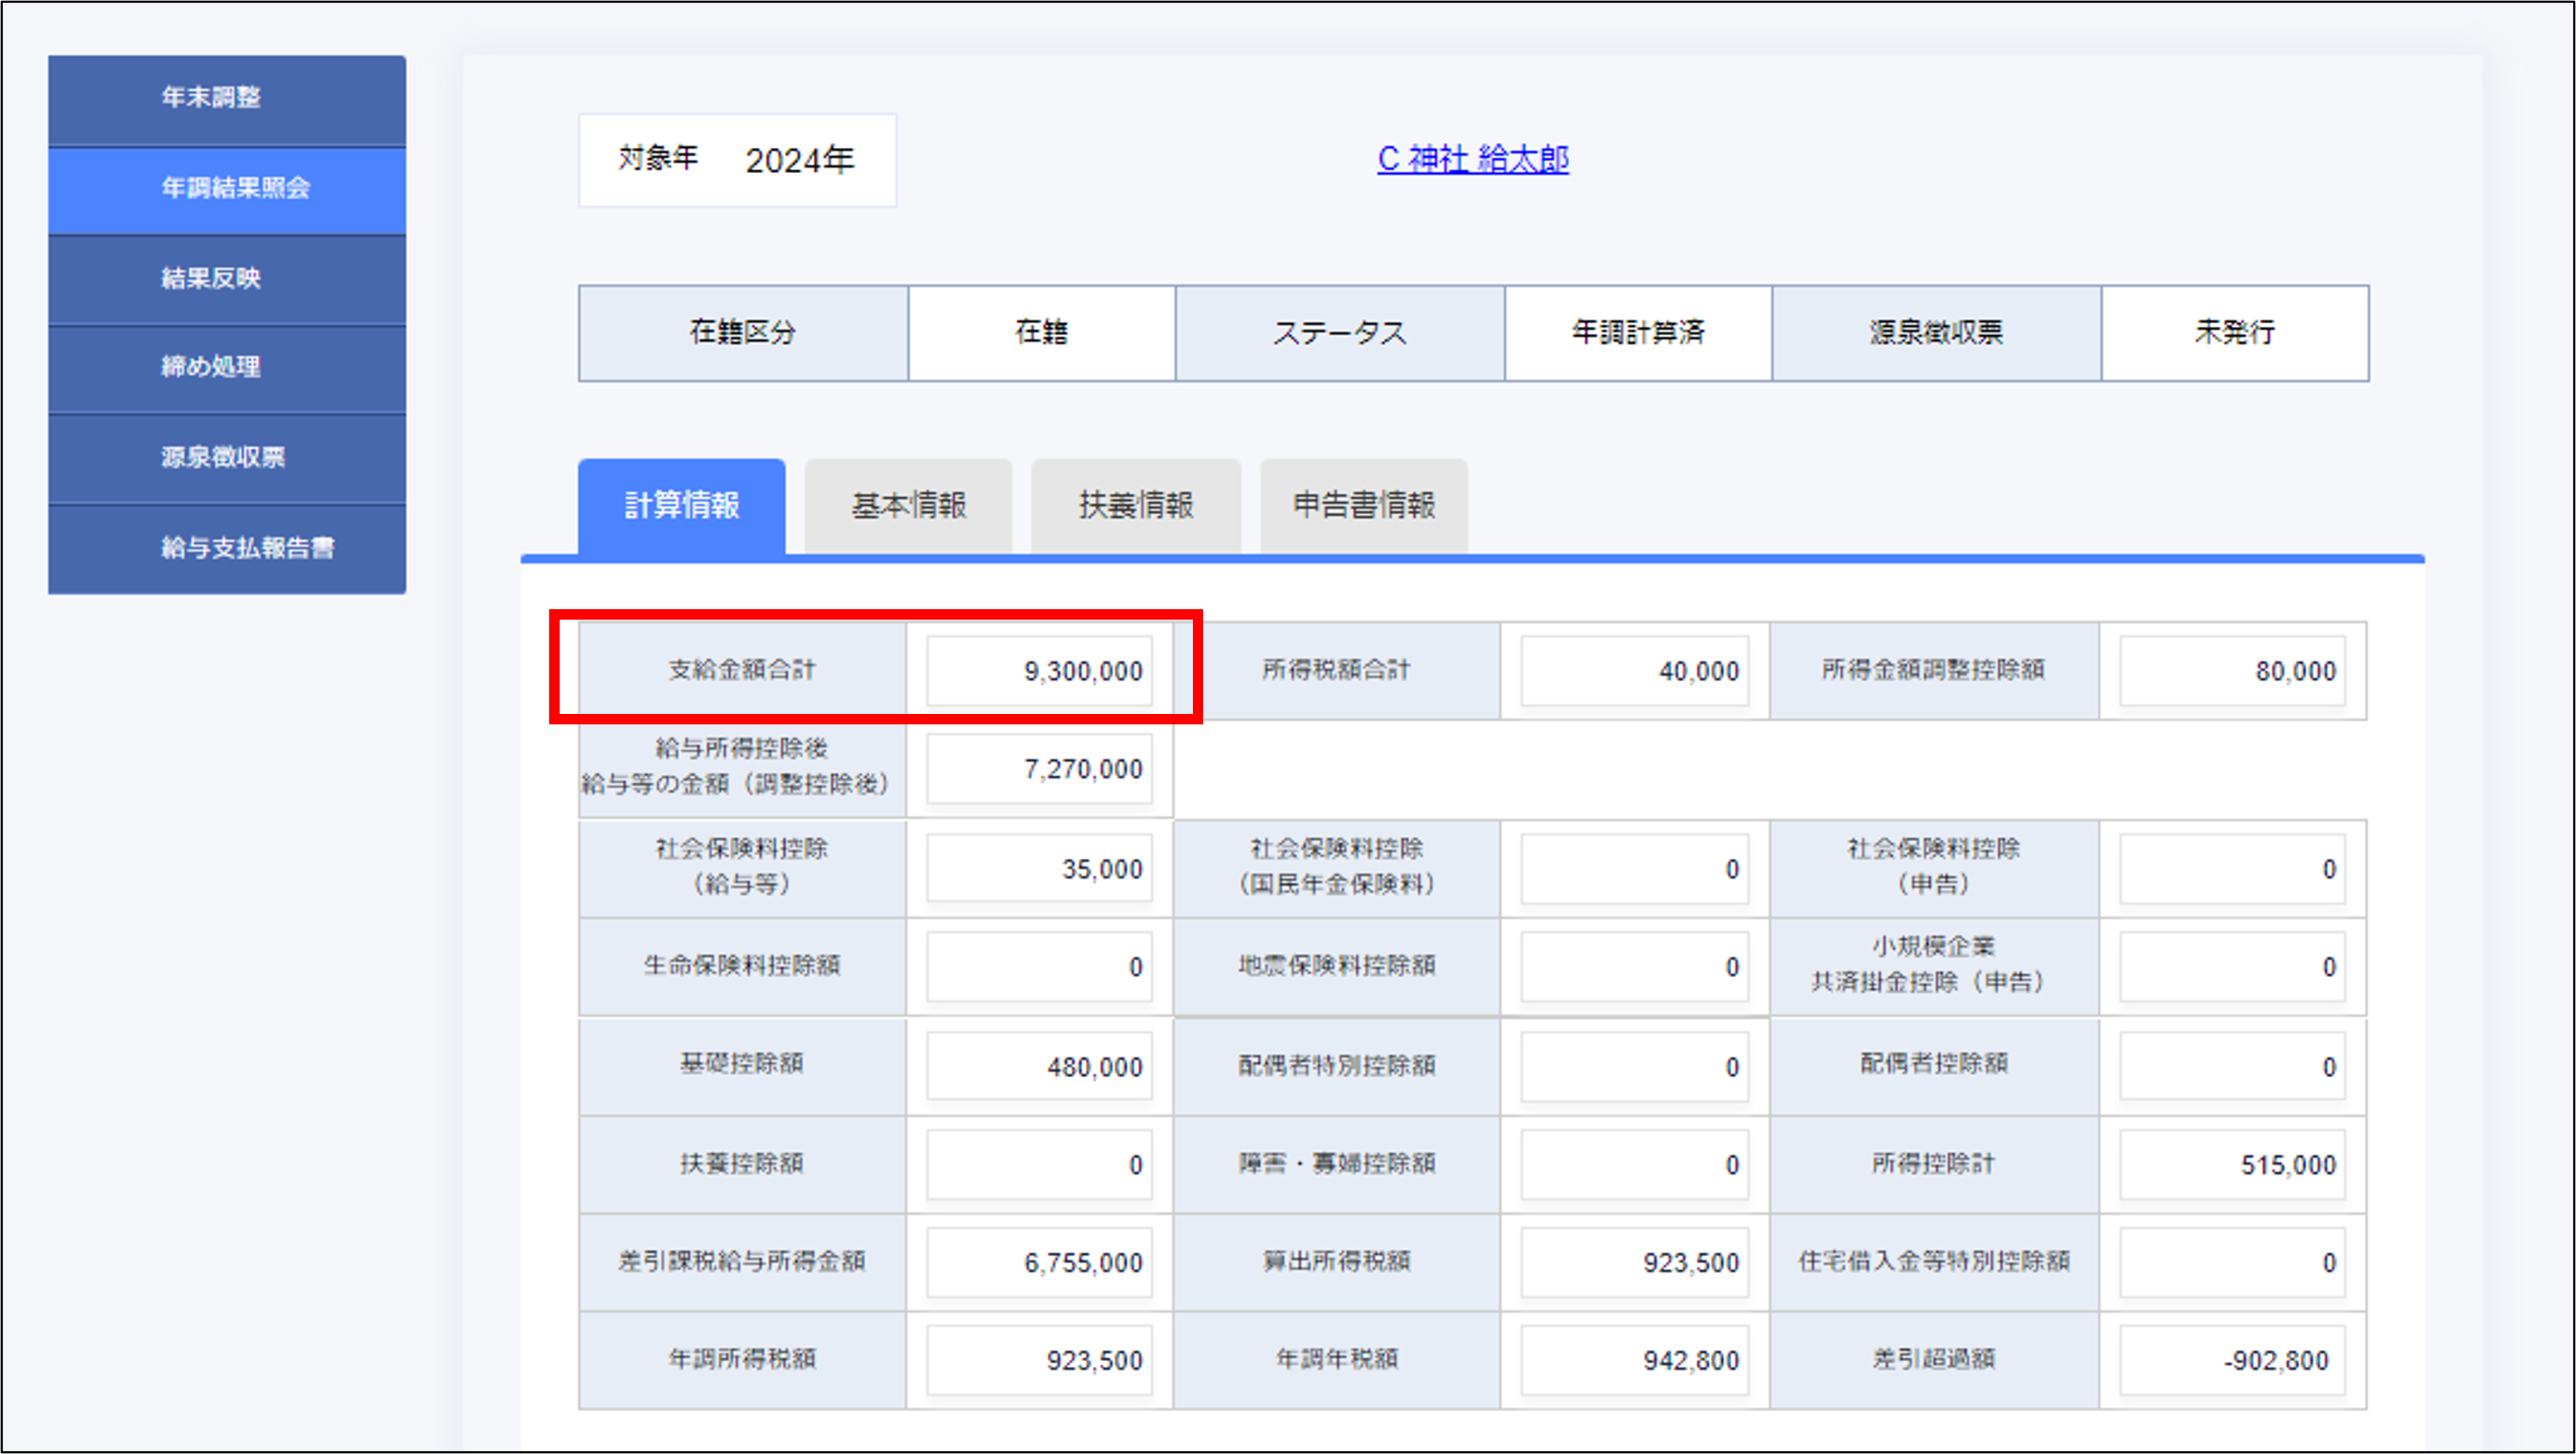Click the 年調年税額 label
This screenshot has height=1454, width=2576.
tap(1336, 1360)
